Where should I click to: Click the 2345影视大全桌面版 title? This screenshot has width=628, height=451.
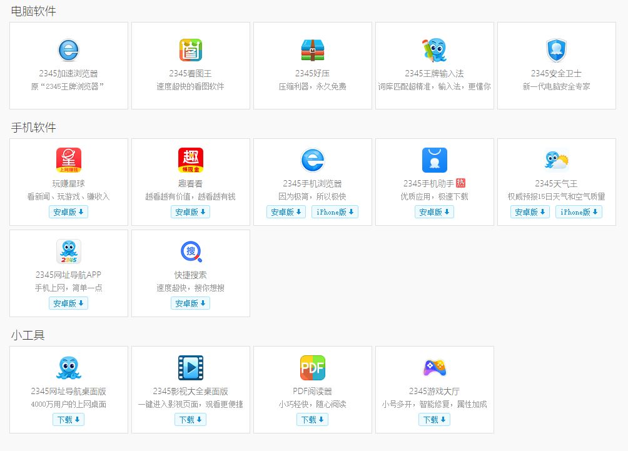(191, 391)
